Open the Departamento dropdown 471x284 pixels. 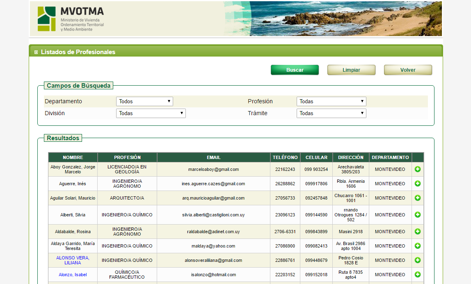tap(144, 101)
